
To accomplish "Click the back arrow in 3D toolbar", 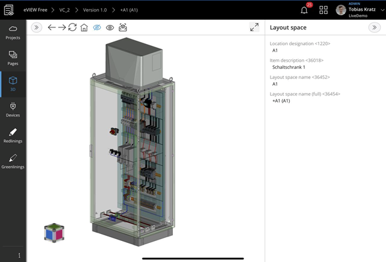I will coord(52,27).
